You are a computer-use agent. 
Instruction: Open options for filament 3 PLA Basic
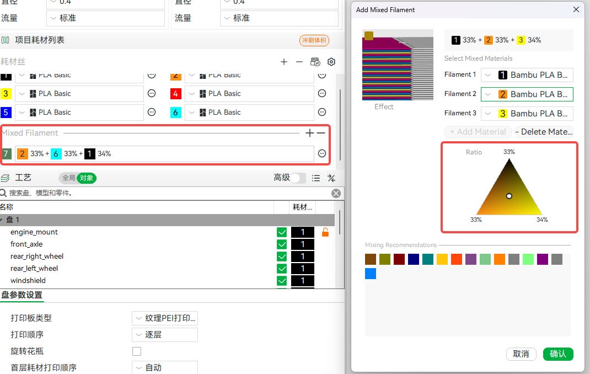click(152, 93)
